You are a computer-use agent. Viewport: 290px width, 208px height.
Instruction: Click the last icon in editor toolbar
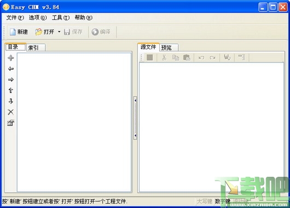242,57
